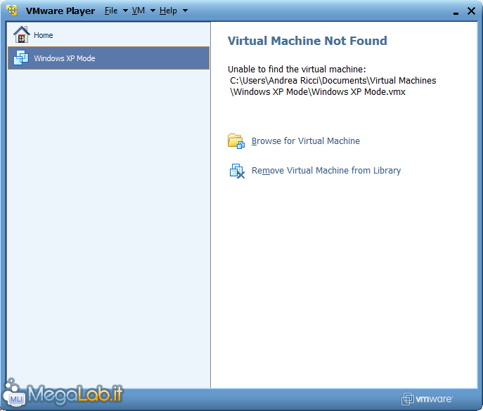Click the VMware Player logo icon in title bar

[12, 11]
